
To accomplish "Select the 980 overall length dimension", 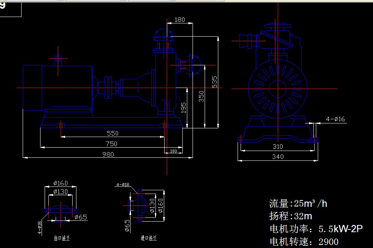I will (108, 154).
